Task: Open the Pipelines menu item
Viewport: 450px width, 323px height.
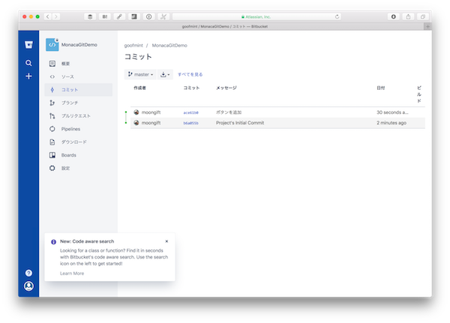Action: click(78, 129)
